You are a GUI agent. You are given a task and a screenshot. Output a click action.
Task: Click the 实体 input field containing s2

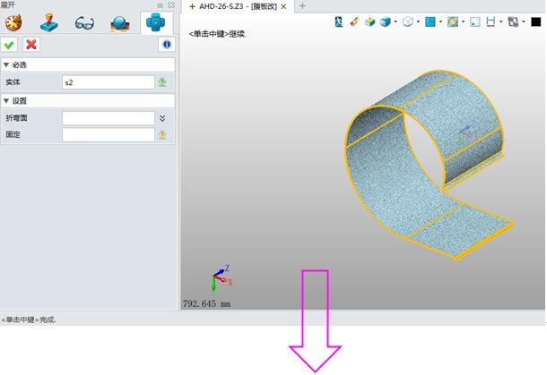[x=108, y=82]
